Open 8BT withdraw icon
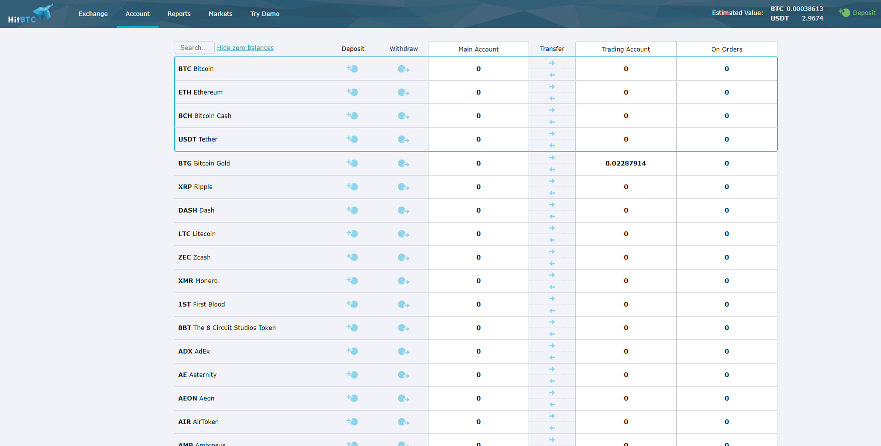 (x=403, y=328)
